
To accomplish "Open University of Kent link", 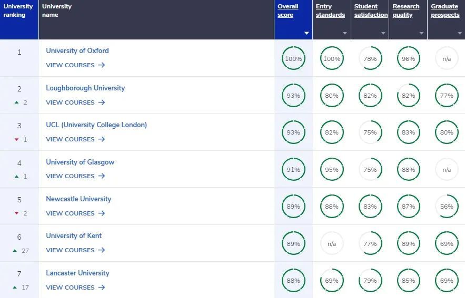I will point(74,235).
